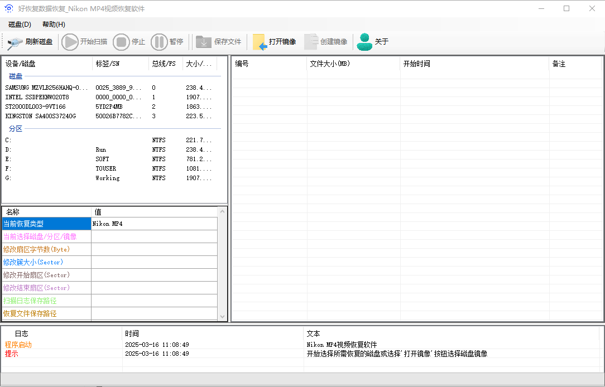The width and height of the screenshot is (605, 387).
Task: Open a disk image via 打开镜像 icon
Action: pyautogui.click(x=260, y=42)
